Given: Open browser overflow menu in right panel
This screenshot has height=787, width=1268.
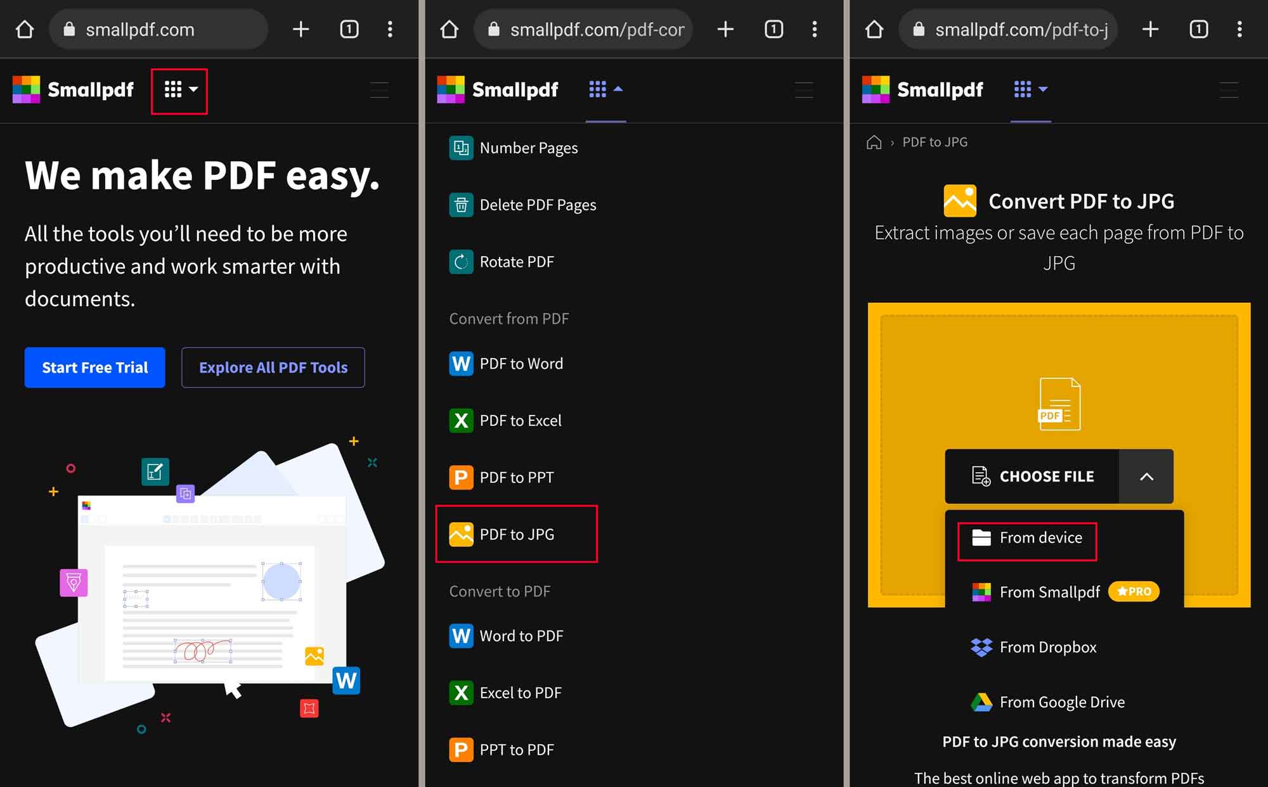Looking at the screenshot, I should tap(1239, 29).
